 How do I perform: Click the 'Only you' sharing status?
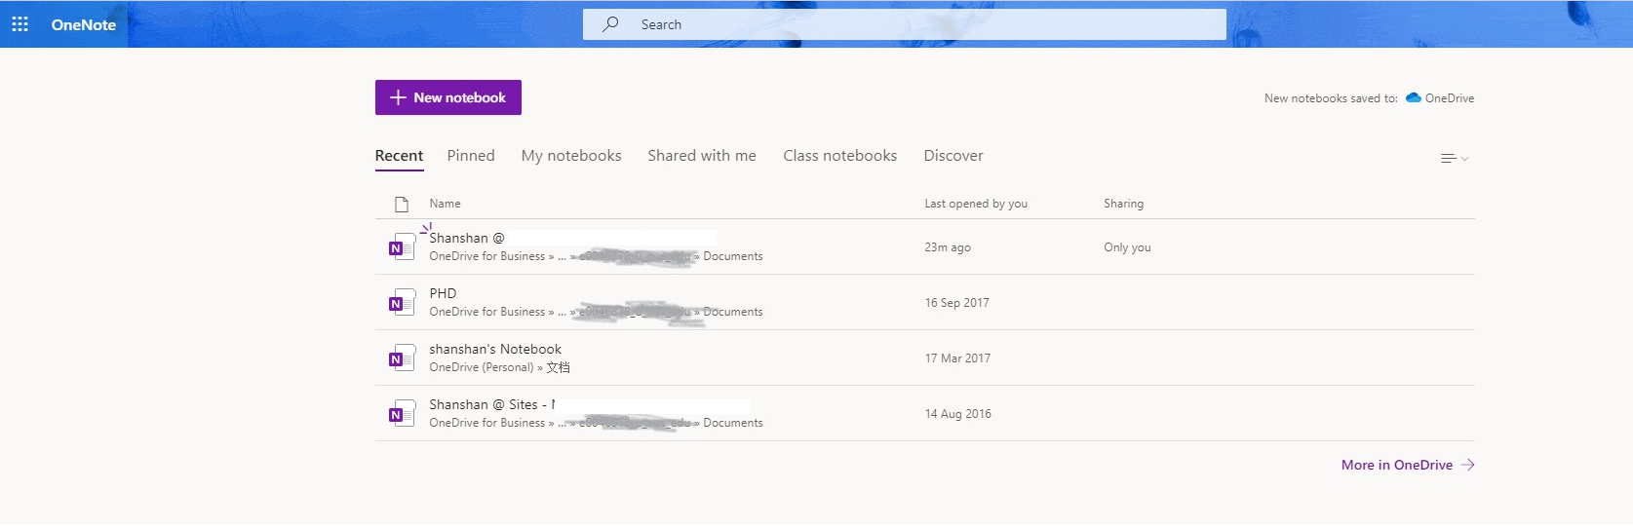pyautogui.click(x=1127, y=247)
